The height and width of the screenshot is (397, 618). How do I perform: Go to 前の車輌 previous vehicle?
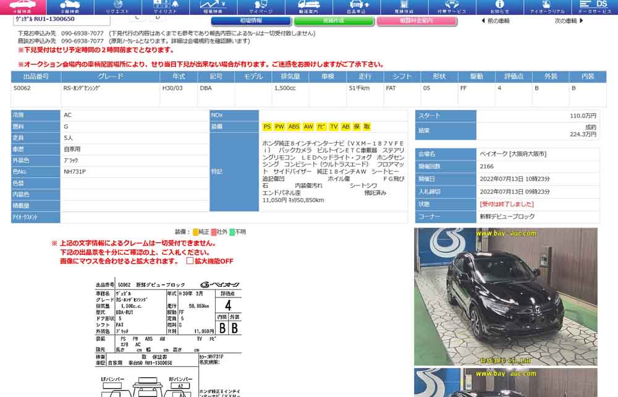pos(495,21)
